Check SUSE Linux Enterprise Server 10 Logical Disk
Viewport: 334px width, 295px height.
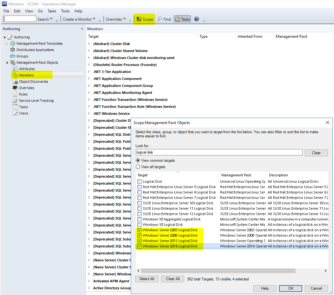coord(140,203)
